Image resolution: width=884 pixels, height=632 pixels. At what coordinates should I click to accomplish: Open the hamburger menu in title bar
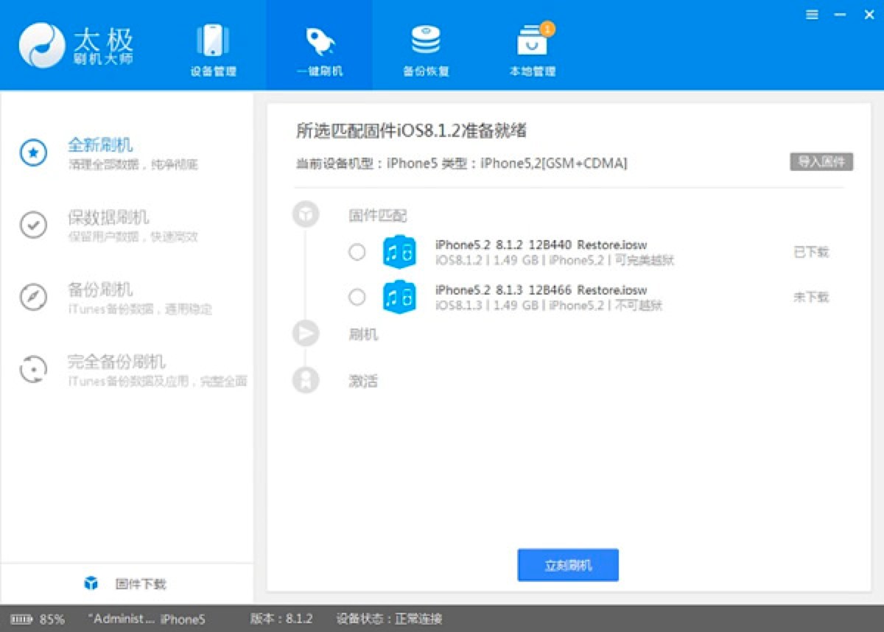click(x=812, y=15)
